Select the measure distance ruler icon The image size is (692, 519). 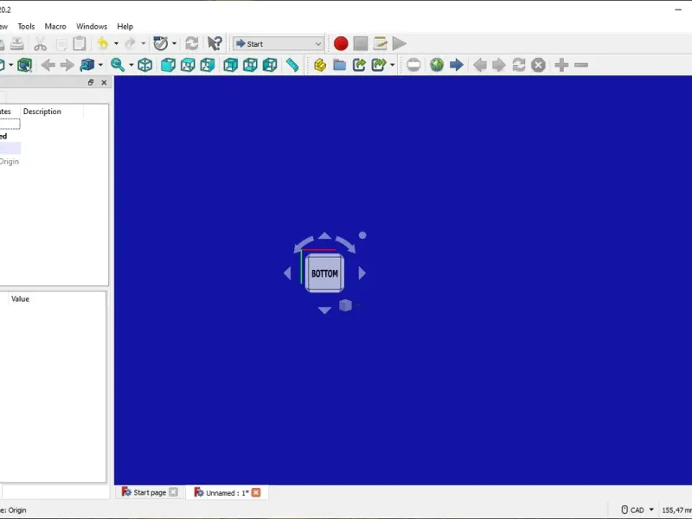pos(292,65)
